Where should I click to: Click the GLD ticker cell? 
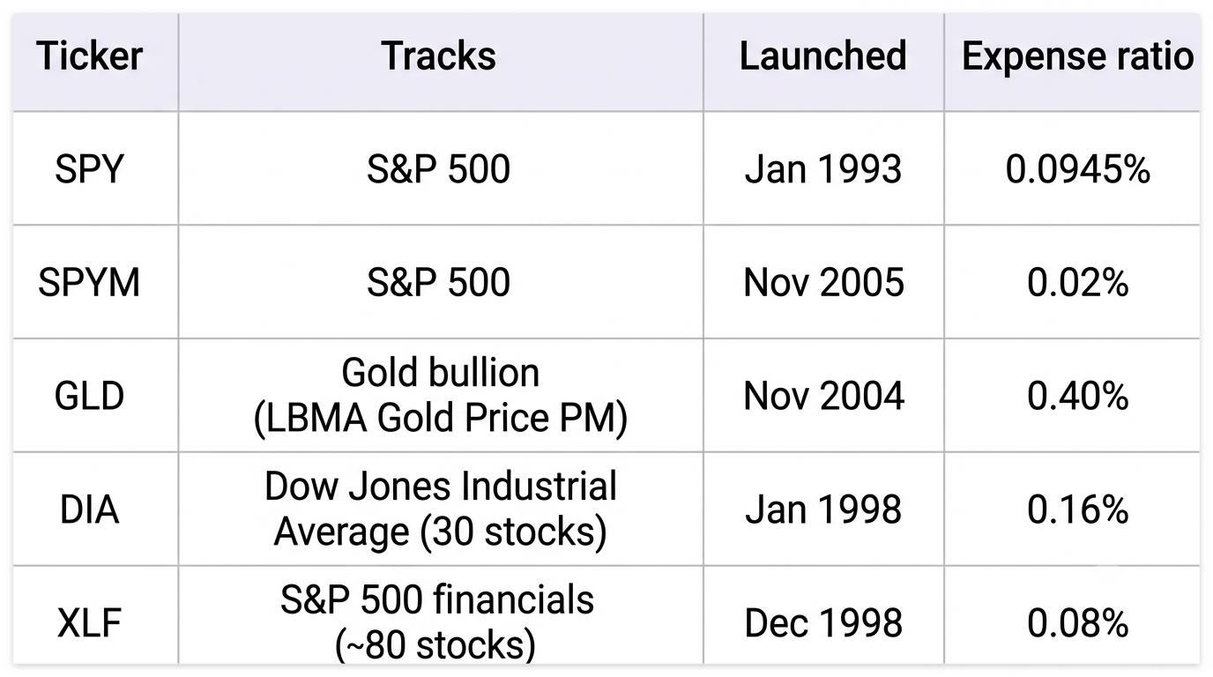point(89,396)
